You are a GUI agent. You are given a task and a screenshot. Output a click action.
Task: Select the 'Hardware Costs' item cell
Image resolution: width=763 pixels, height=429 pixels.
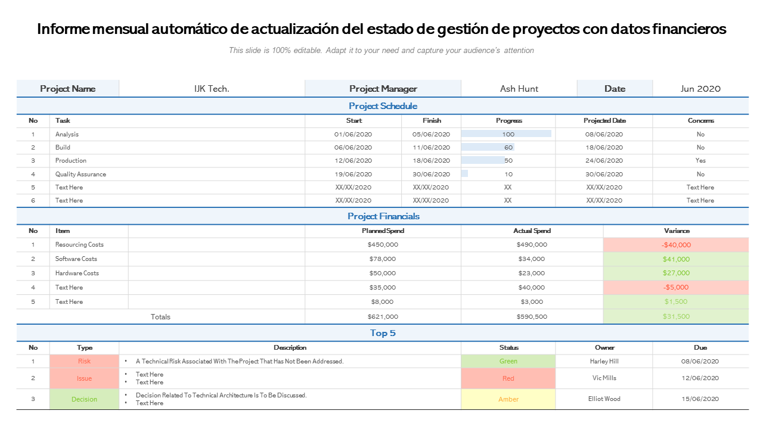(89, 273)
